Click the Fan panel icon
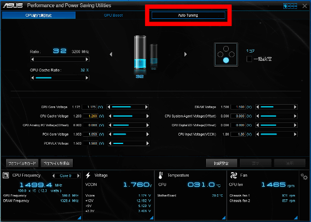 pos(234,175)
